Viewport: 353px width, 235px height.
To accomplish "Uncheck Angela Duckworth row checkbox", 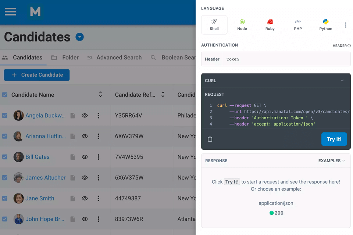I will pos(5,115).
